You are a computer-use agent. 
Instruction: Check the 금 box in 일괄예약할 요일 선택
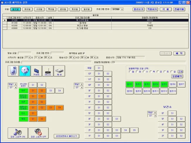(158, 71)
